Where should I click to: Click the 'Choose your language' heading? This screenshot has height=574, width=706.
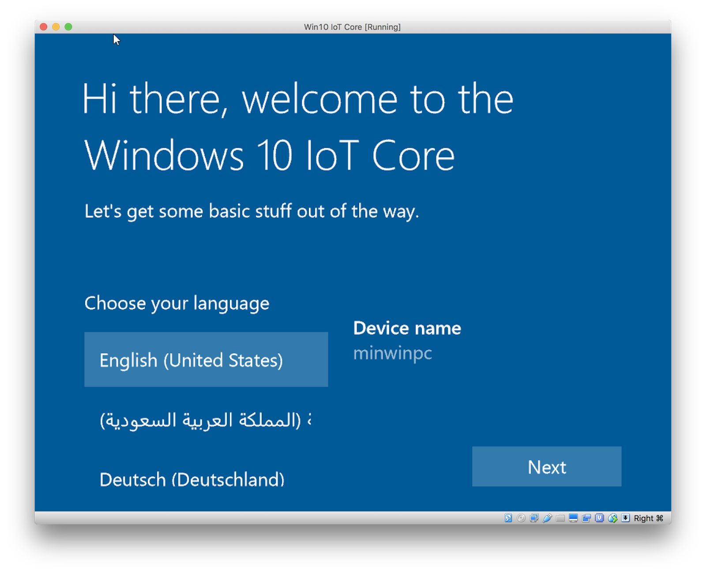[176, 303]
